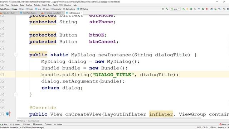Open the Run tool window
229x129 pixels.
click(4, 124)
